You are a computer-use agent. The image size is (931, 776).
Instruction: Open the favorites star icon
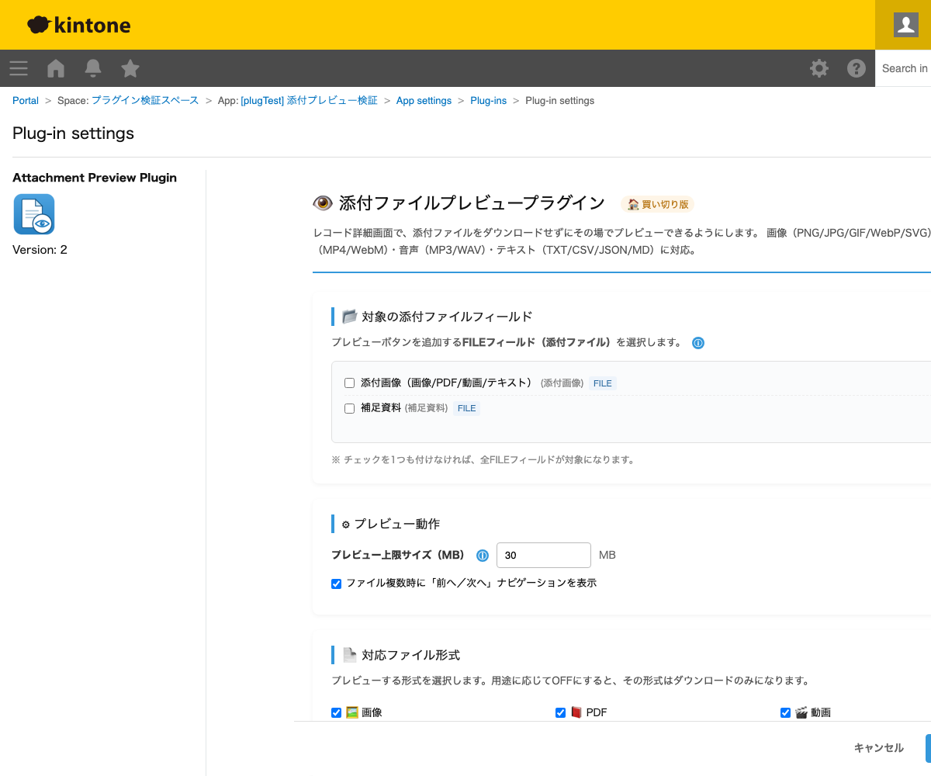[x=130, y=68]
